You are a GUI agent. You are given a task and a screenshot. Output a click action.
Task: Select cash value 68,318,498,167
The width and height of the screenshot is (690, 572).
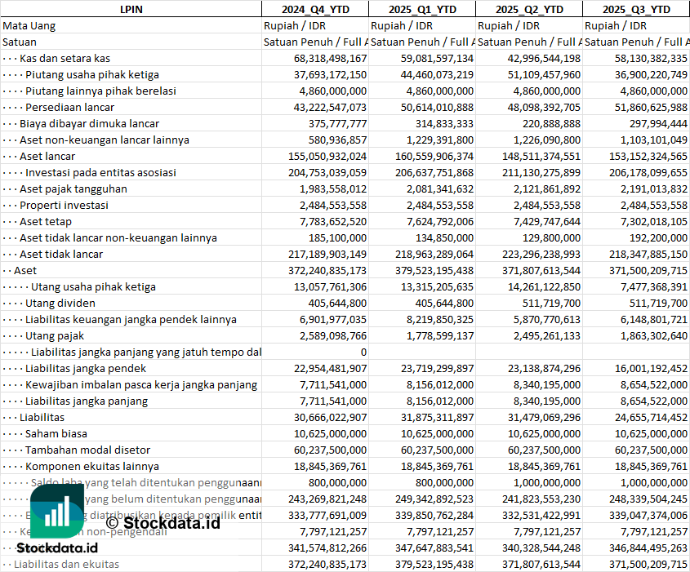[x=330, y=59]
